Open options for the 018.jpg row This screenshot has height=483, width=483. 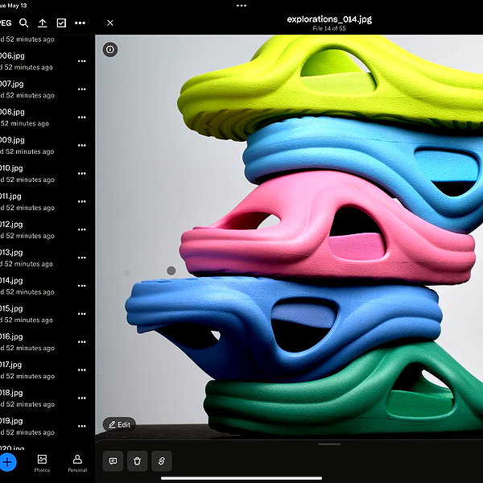point(82,398)
